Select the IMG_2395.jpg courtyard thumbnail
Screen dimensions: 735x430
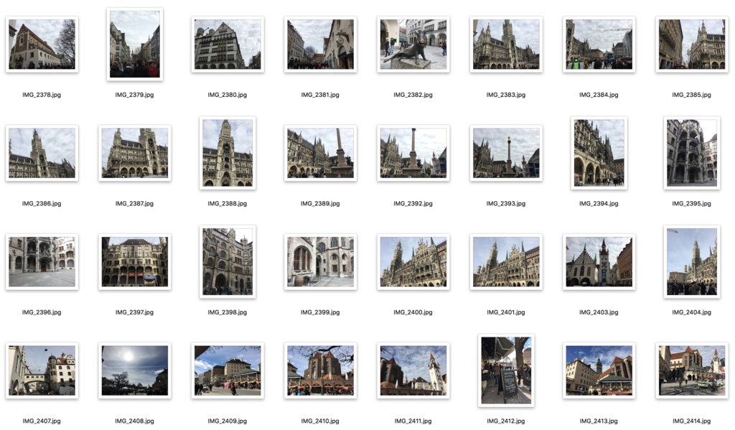point(691,154)
